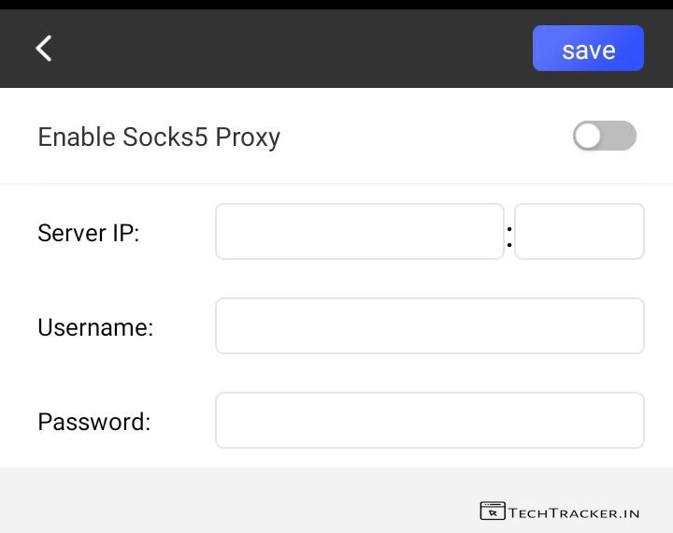Click the divider line under Enable Socks5 Proxy
Viewport: 673px width, 533px height.
tap(336, 183)
